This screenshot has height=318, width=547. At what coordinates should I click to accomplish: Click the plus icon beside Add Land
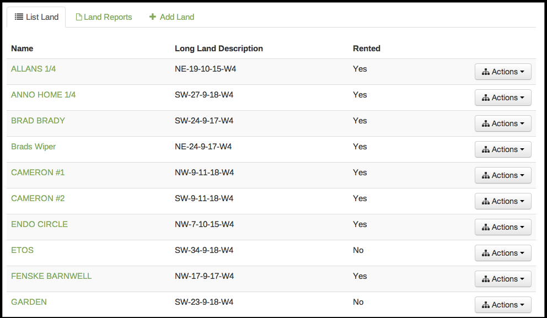click(x=153, y=17)
